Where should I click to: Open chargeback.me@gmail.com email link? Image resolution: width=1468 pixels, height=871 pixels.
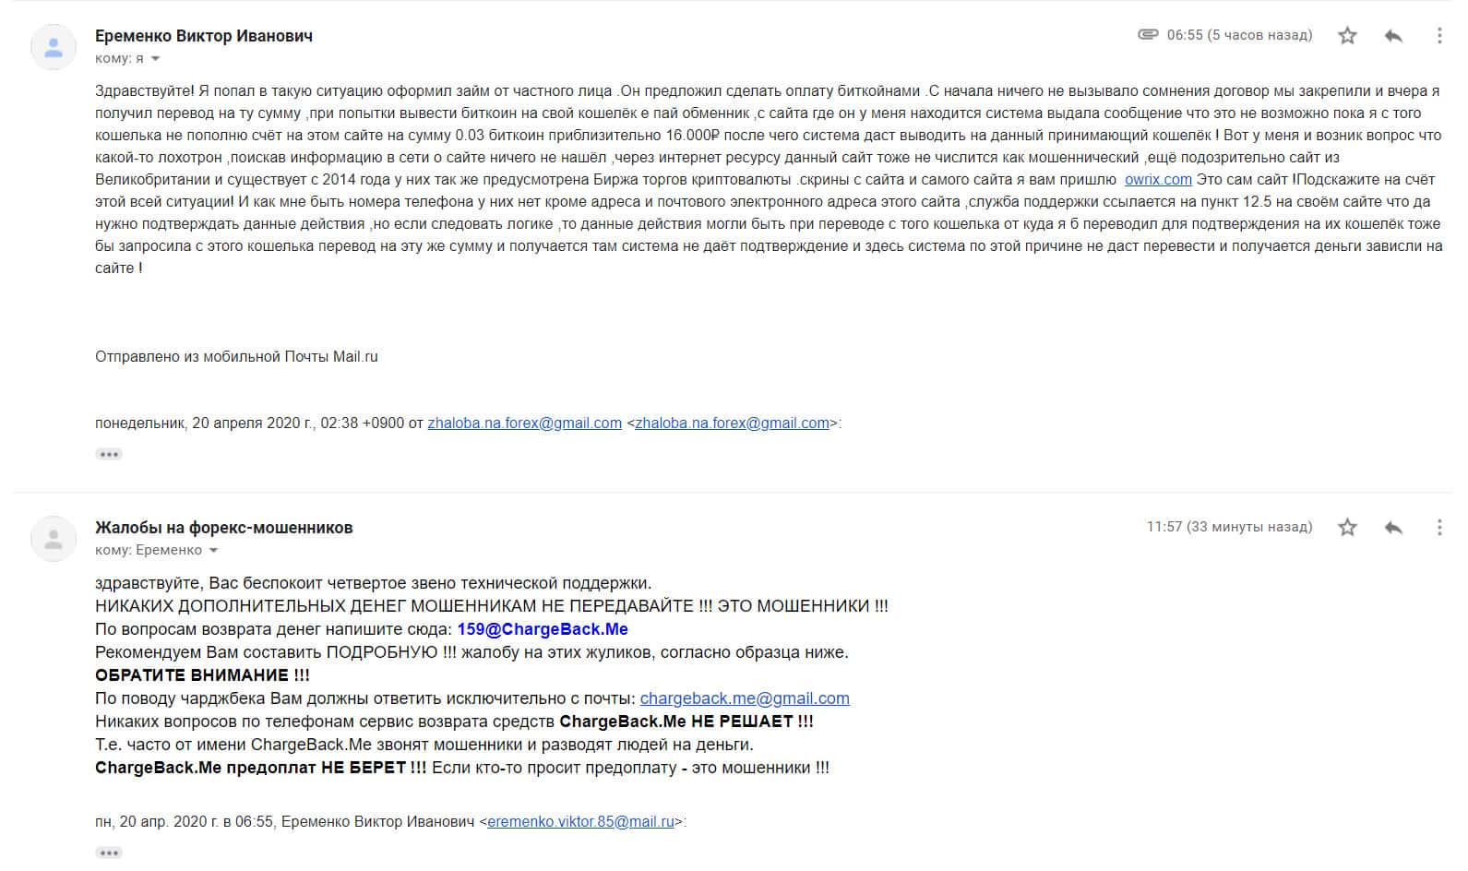click(x=745, y=698)
